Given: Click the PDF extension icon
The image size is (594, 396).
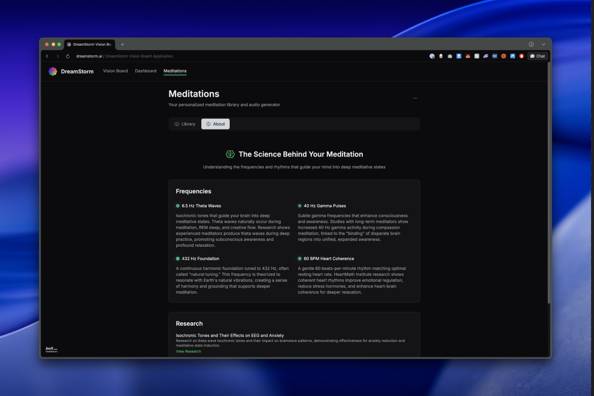Looking at the screenshot, I should 495,56.
